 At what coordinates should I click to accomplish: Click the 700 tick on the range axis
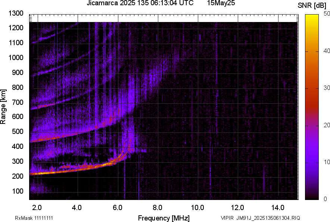[x=17, y=102]
